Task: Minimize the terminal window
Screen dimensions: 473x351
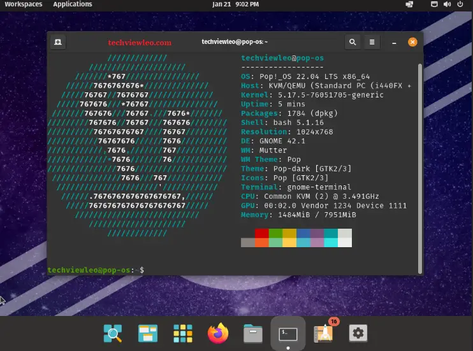Action: [394, 43]
